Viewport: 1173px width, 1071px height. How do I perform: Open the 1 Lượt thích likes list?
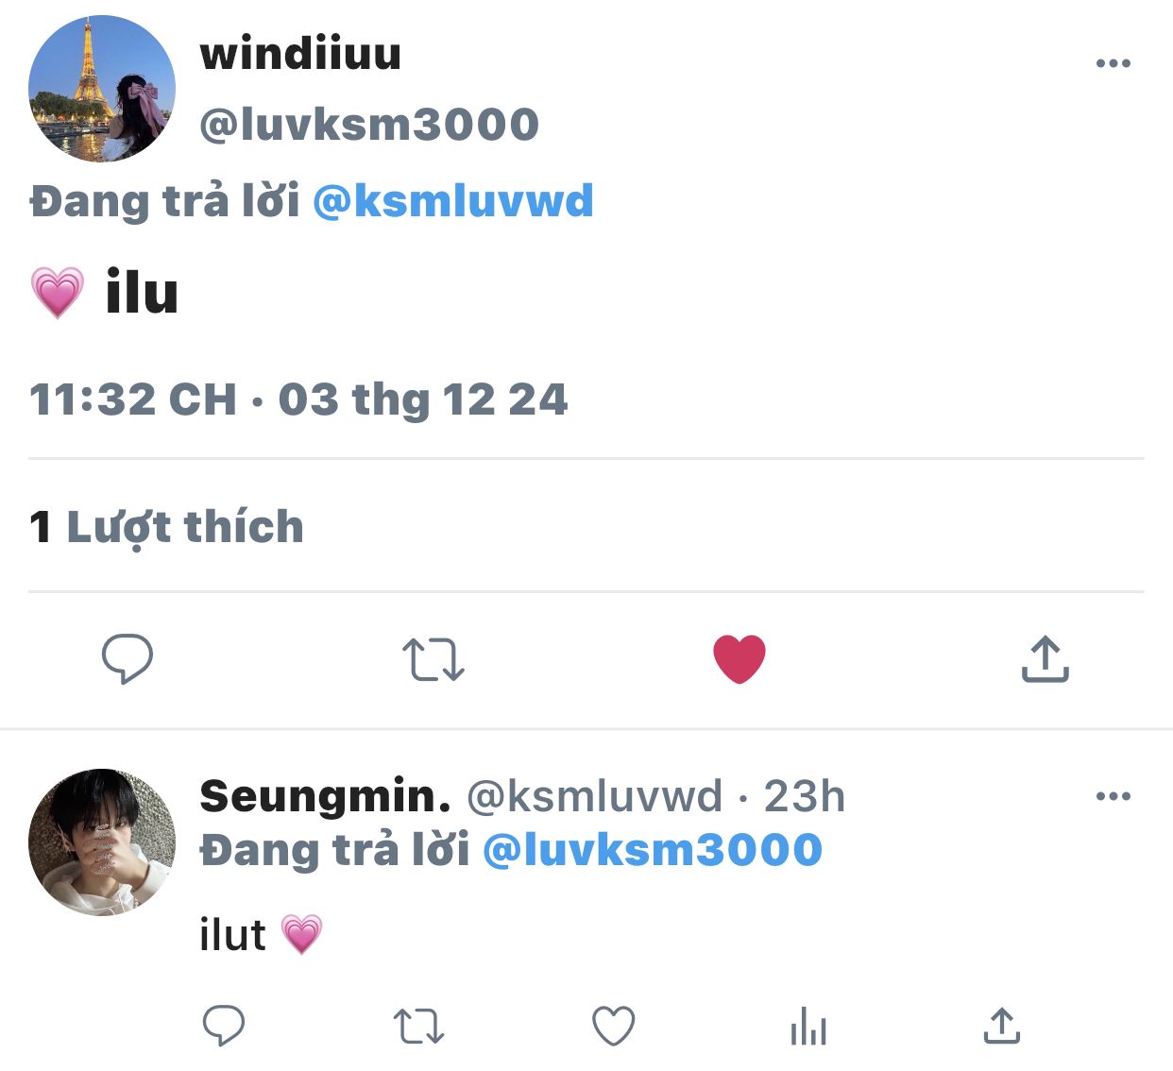click(167, 527)
